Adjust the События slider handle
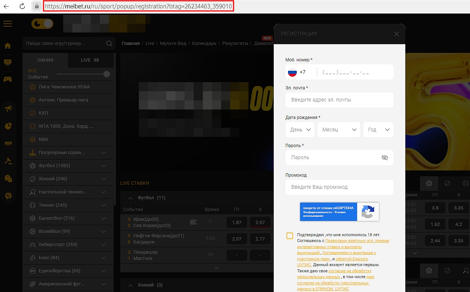Screen dimensions: 470x292 pos(107,74)
